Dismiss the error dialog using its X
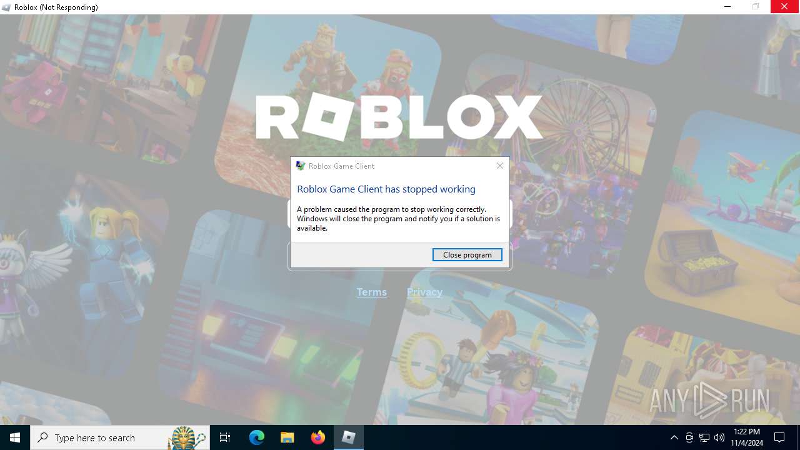800x450 pixels. tap(499, 166)
